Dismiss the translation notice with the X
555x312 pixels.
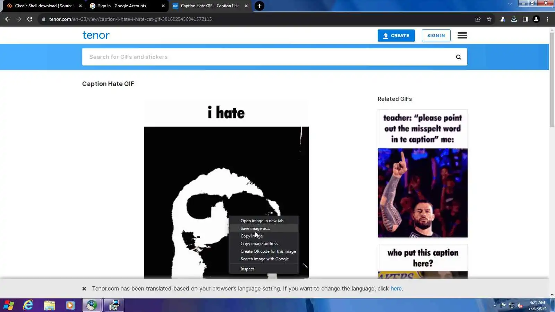pos(84,288)
